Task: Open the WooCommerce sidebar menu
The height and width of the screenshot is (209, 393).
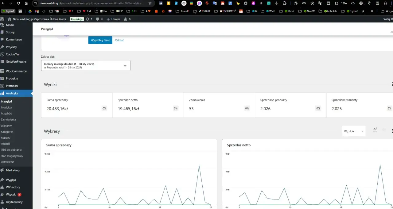Action: coord(16,71)
